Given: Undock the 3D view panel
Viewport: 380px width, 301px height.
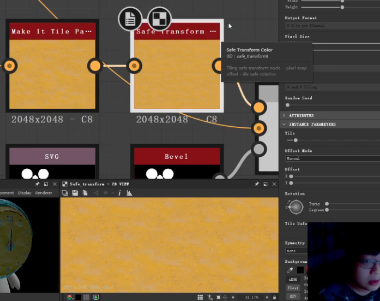Looking at the screenshot, I should point(46,184).
